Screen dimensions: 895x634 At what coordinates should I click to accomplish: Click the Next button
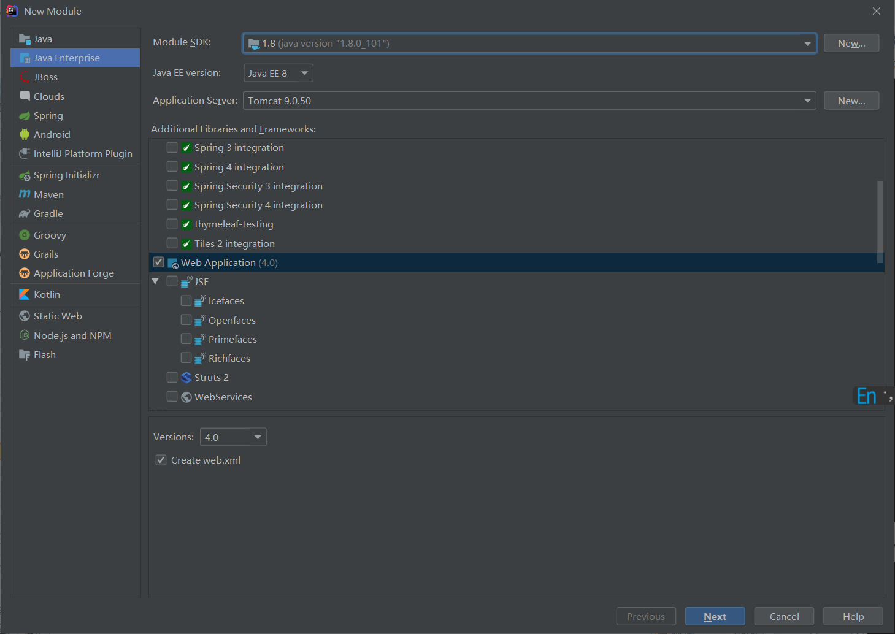(x=715, y=617)
